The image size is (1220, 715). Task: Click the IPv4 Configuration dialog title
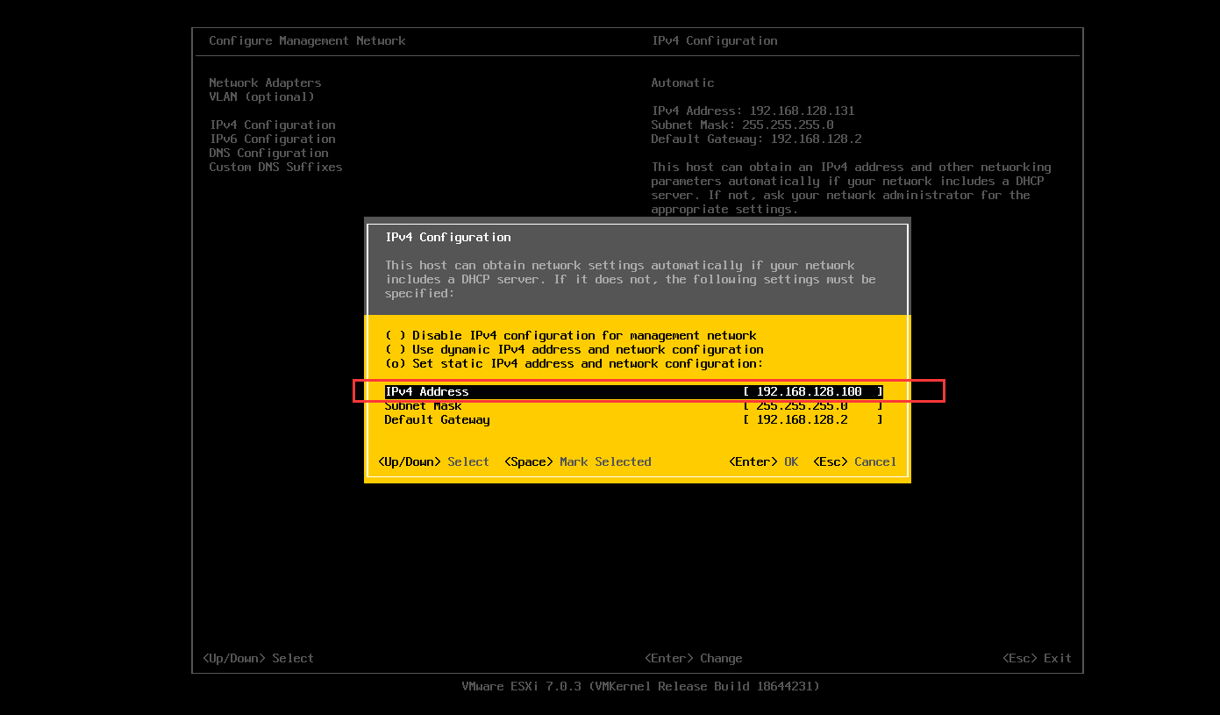click(447, 237)
